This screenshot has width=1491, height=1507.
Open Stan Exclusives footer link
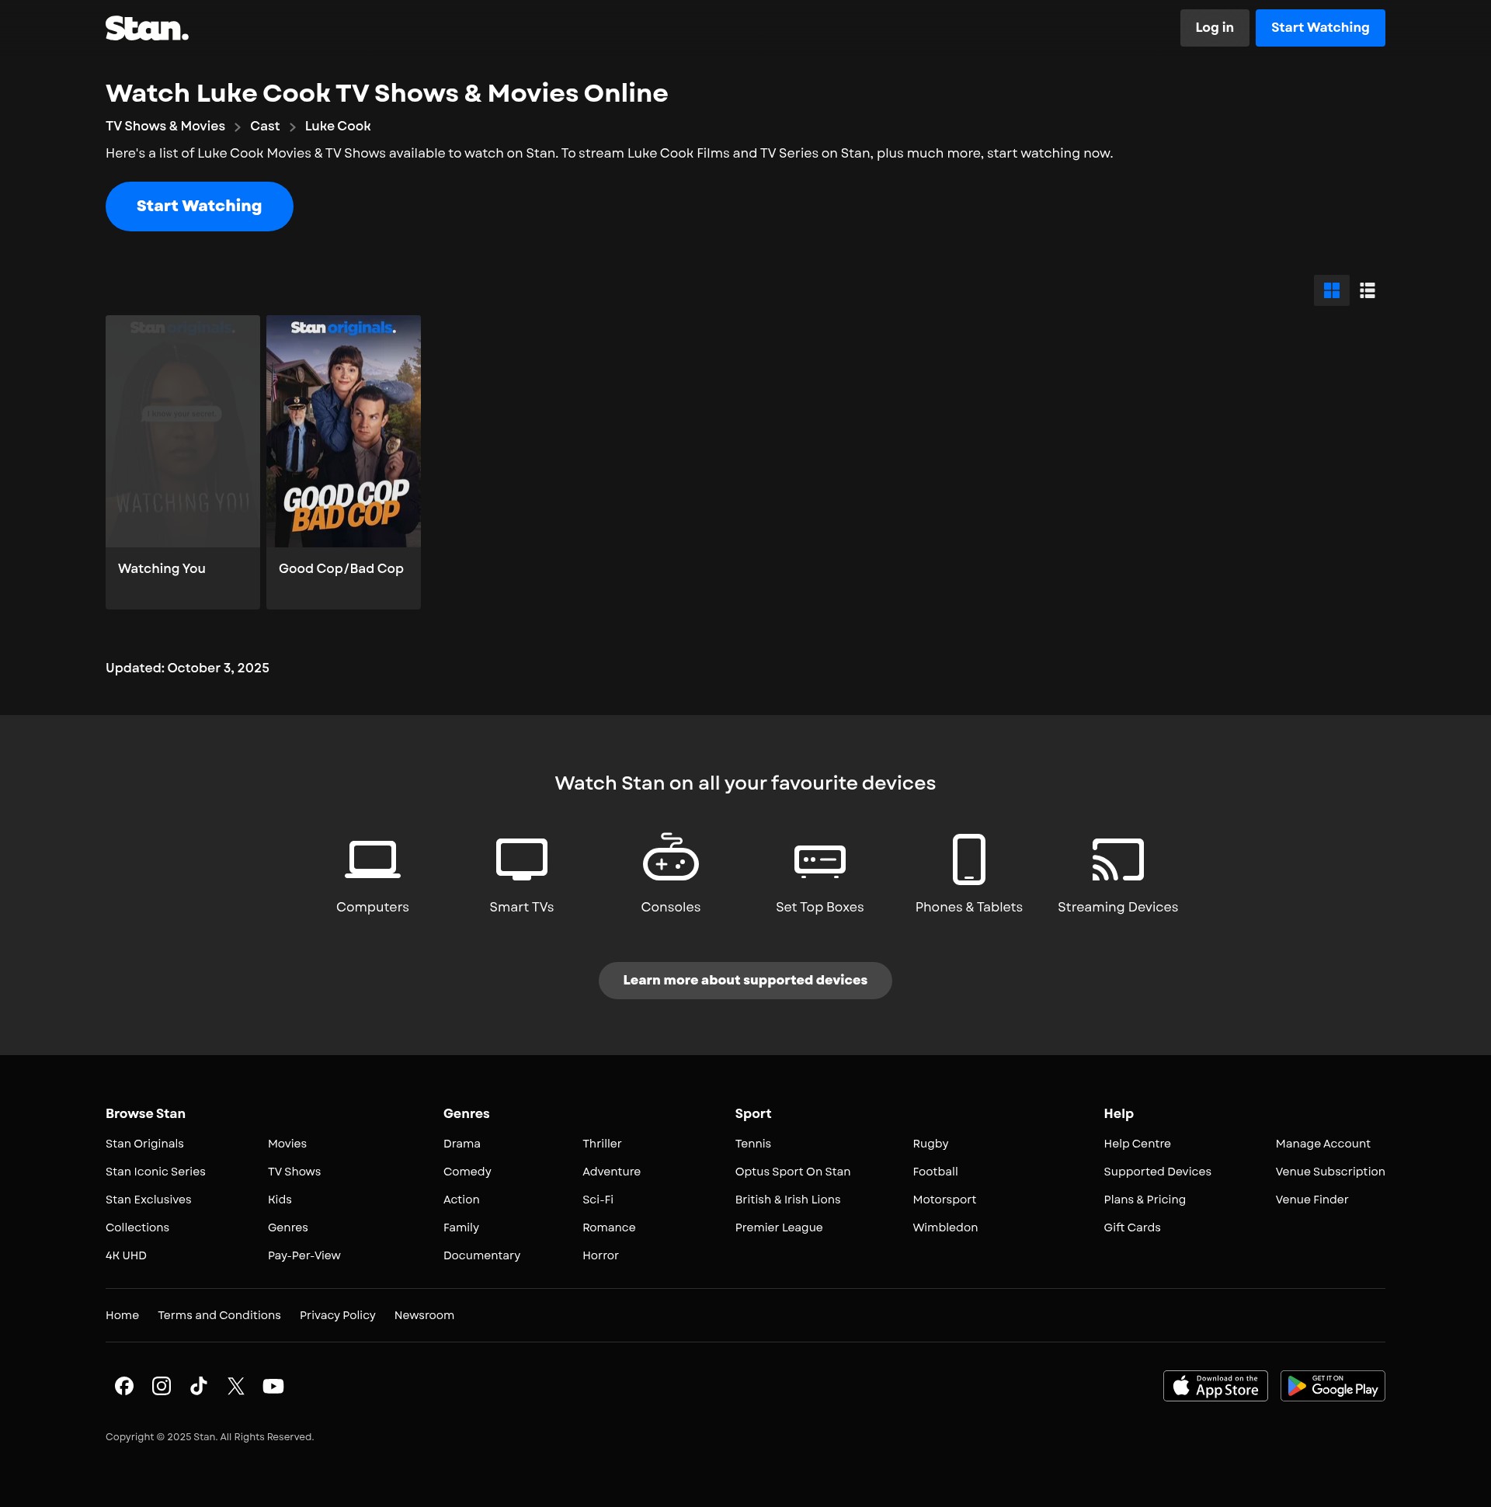tap(148, 1200)
